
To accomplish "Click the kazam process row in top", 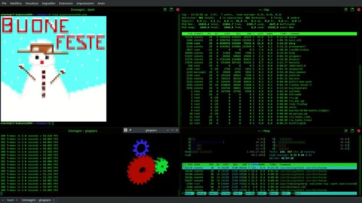I will click(x=269, y=37).
